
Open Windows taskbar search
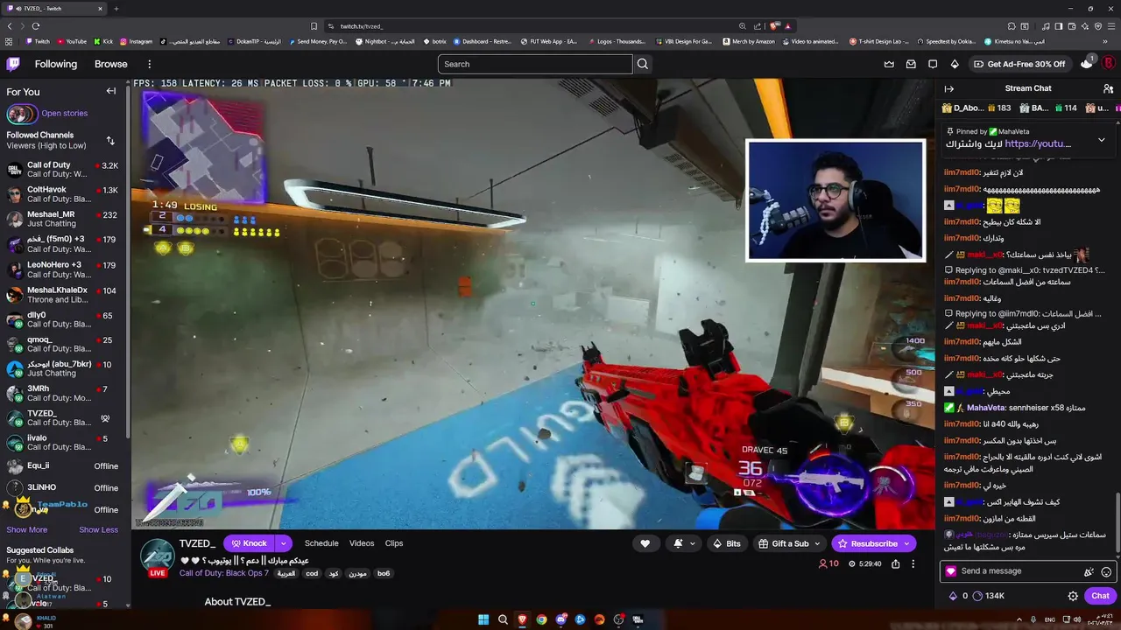pos(503,619)
